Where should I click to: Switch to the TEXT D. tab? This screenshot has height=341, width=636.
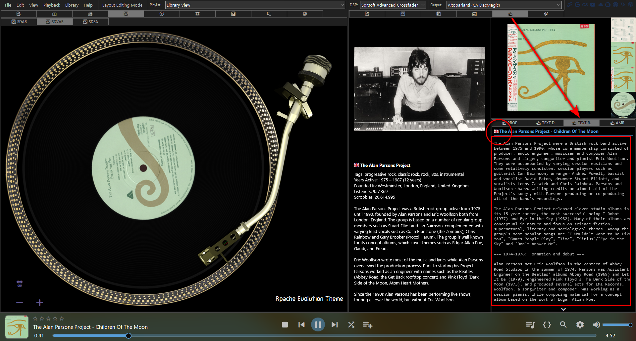tap(546, 123)
